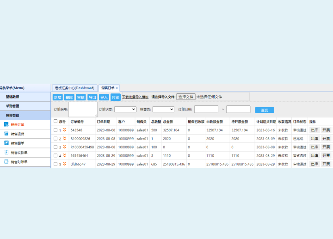Open the 销售员 dropdown
The width and height of the screenshot is (333, 239).
pos(163,110)
